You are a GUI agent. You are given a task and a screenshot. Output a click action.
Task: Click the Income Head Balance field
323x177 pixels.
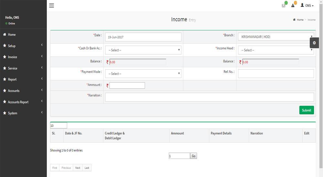point(270,62)
